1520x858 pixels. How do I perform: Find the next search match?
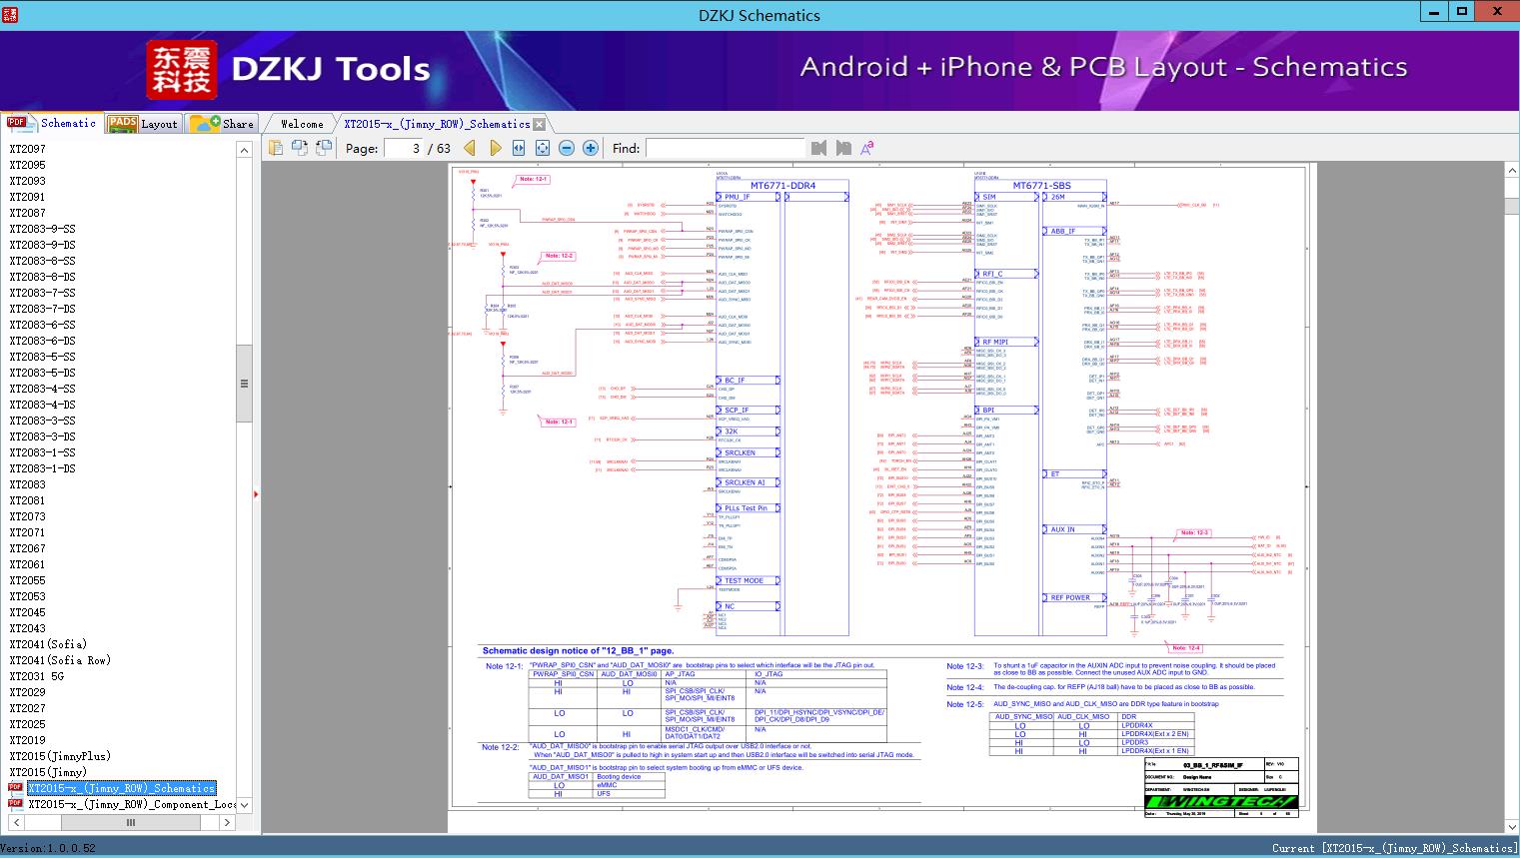tap(843, 148)
